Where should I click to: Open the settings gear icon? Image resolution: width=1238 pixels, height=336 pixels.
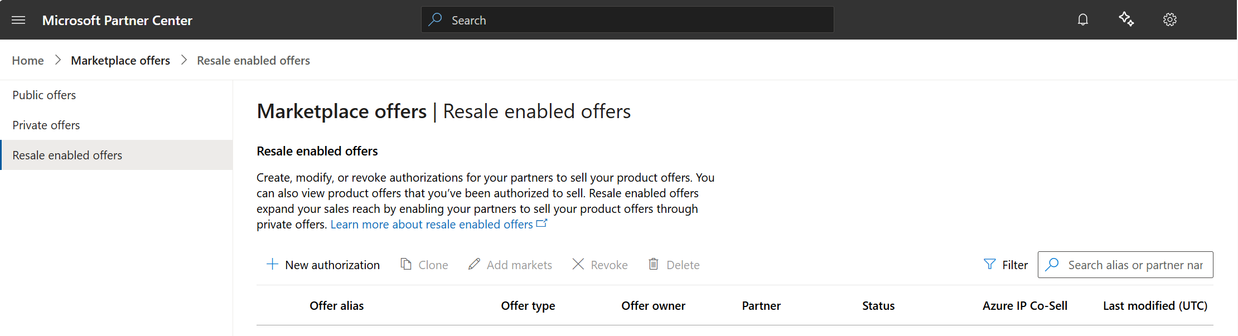1169,20
